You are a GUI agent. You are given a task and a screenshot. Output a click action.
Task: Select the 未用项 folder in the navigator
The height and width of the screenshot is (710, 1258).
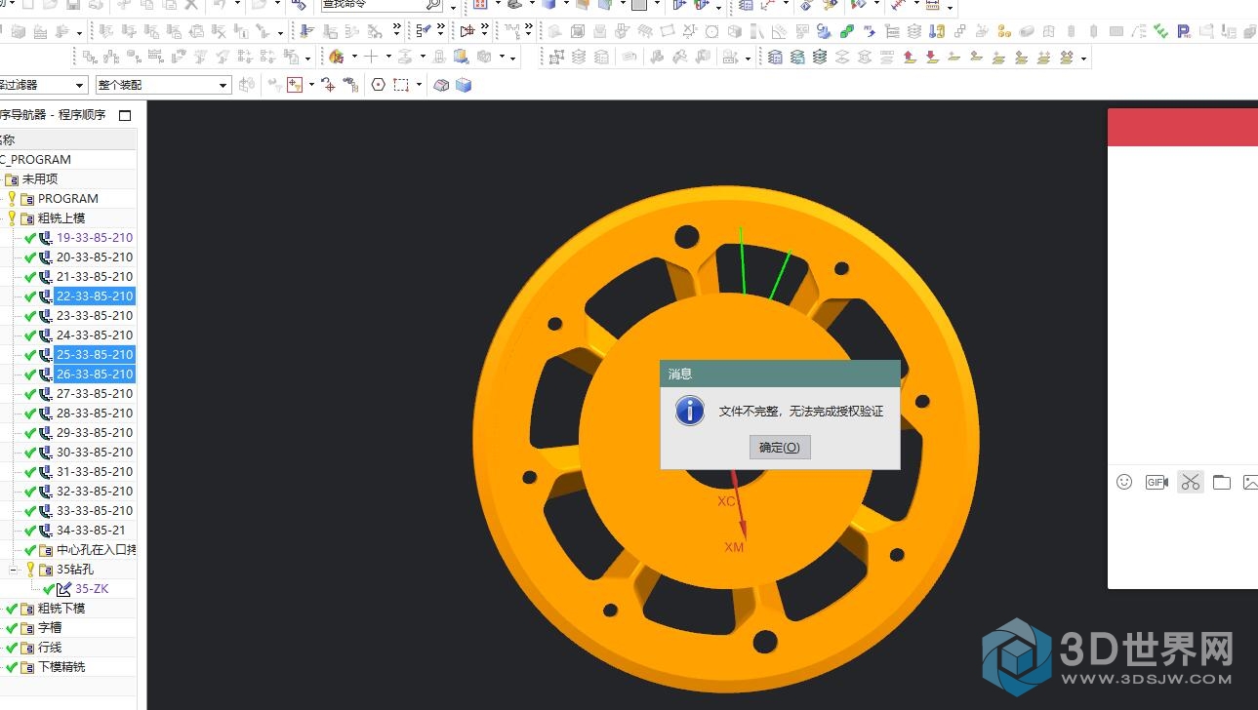[x=40, y=179]
